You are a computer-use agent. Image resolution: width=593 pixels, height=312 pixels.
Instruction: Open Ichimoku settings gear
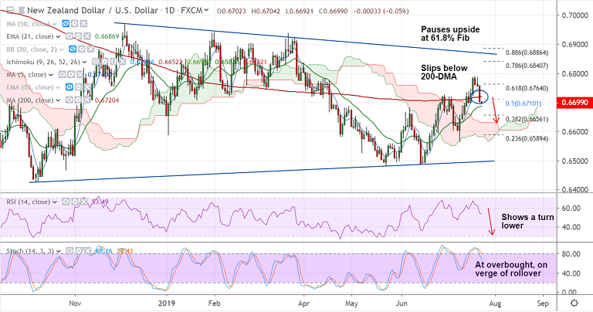[105, 62]
